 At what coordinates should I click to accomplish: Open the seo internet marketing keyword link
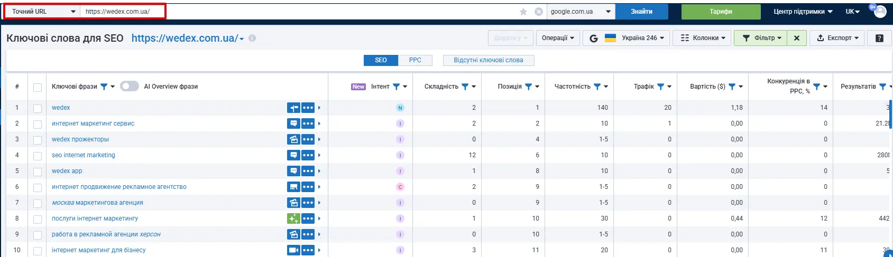pos(83,155)
